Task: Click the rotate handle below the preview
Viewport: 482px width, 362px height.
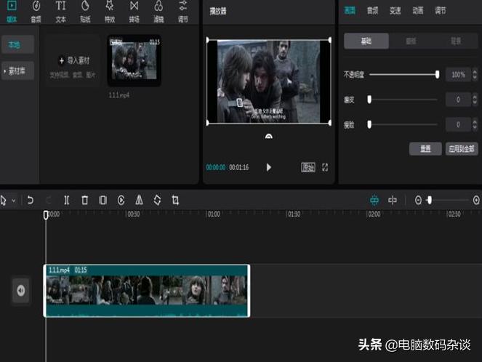Action: 269,136
